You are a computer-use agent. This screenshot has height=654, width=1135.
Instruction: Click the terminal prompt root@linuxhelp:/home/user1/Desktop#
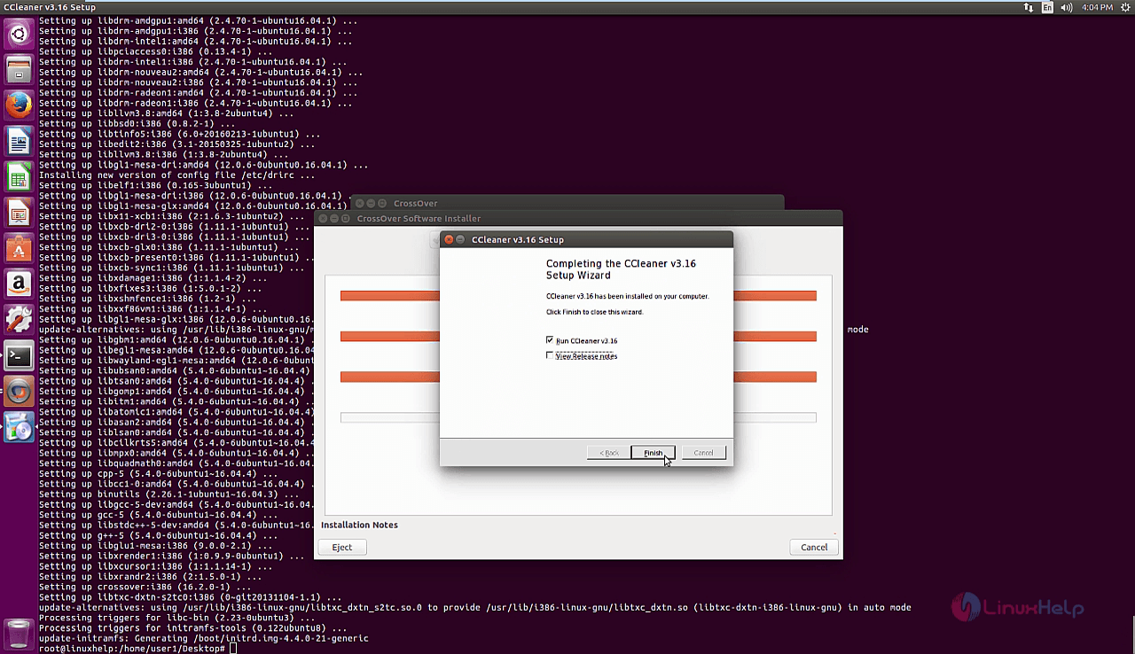point(131,649)
